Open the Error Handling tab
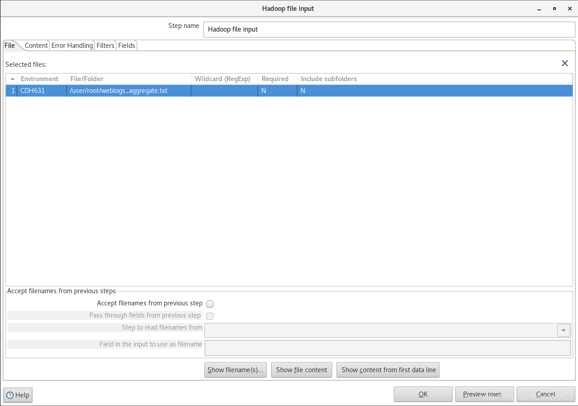The image size is (578, 406). tap(72, 46)
